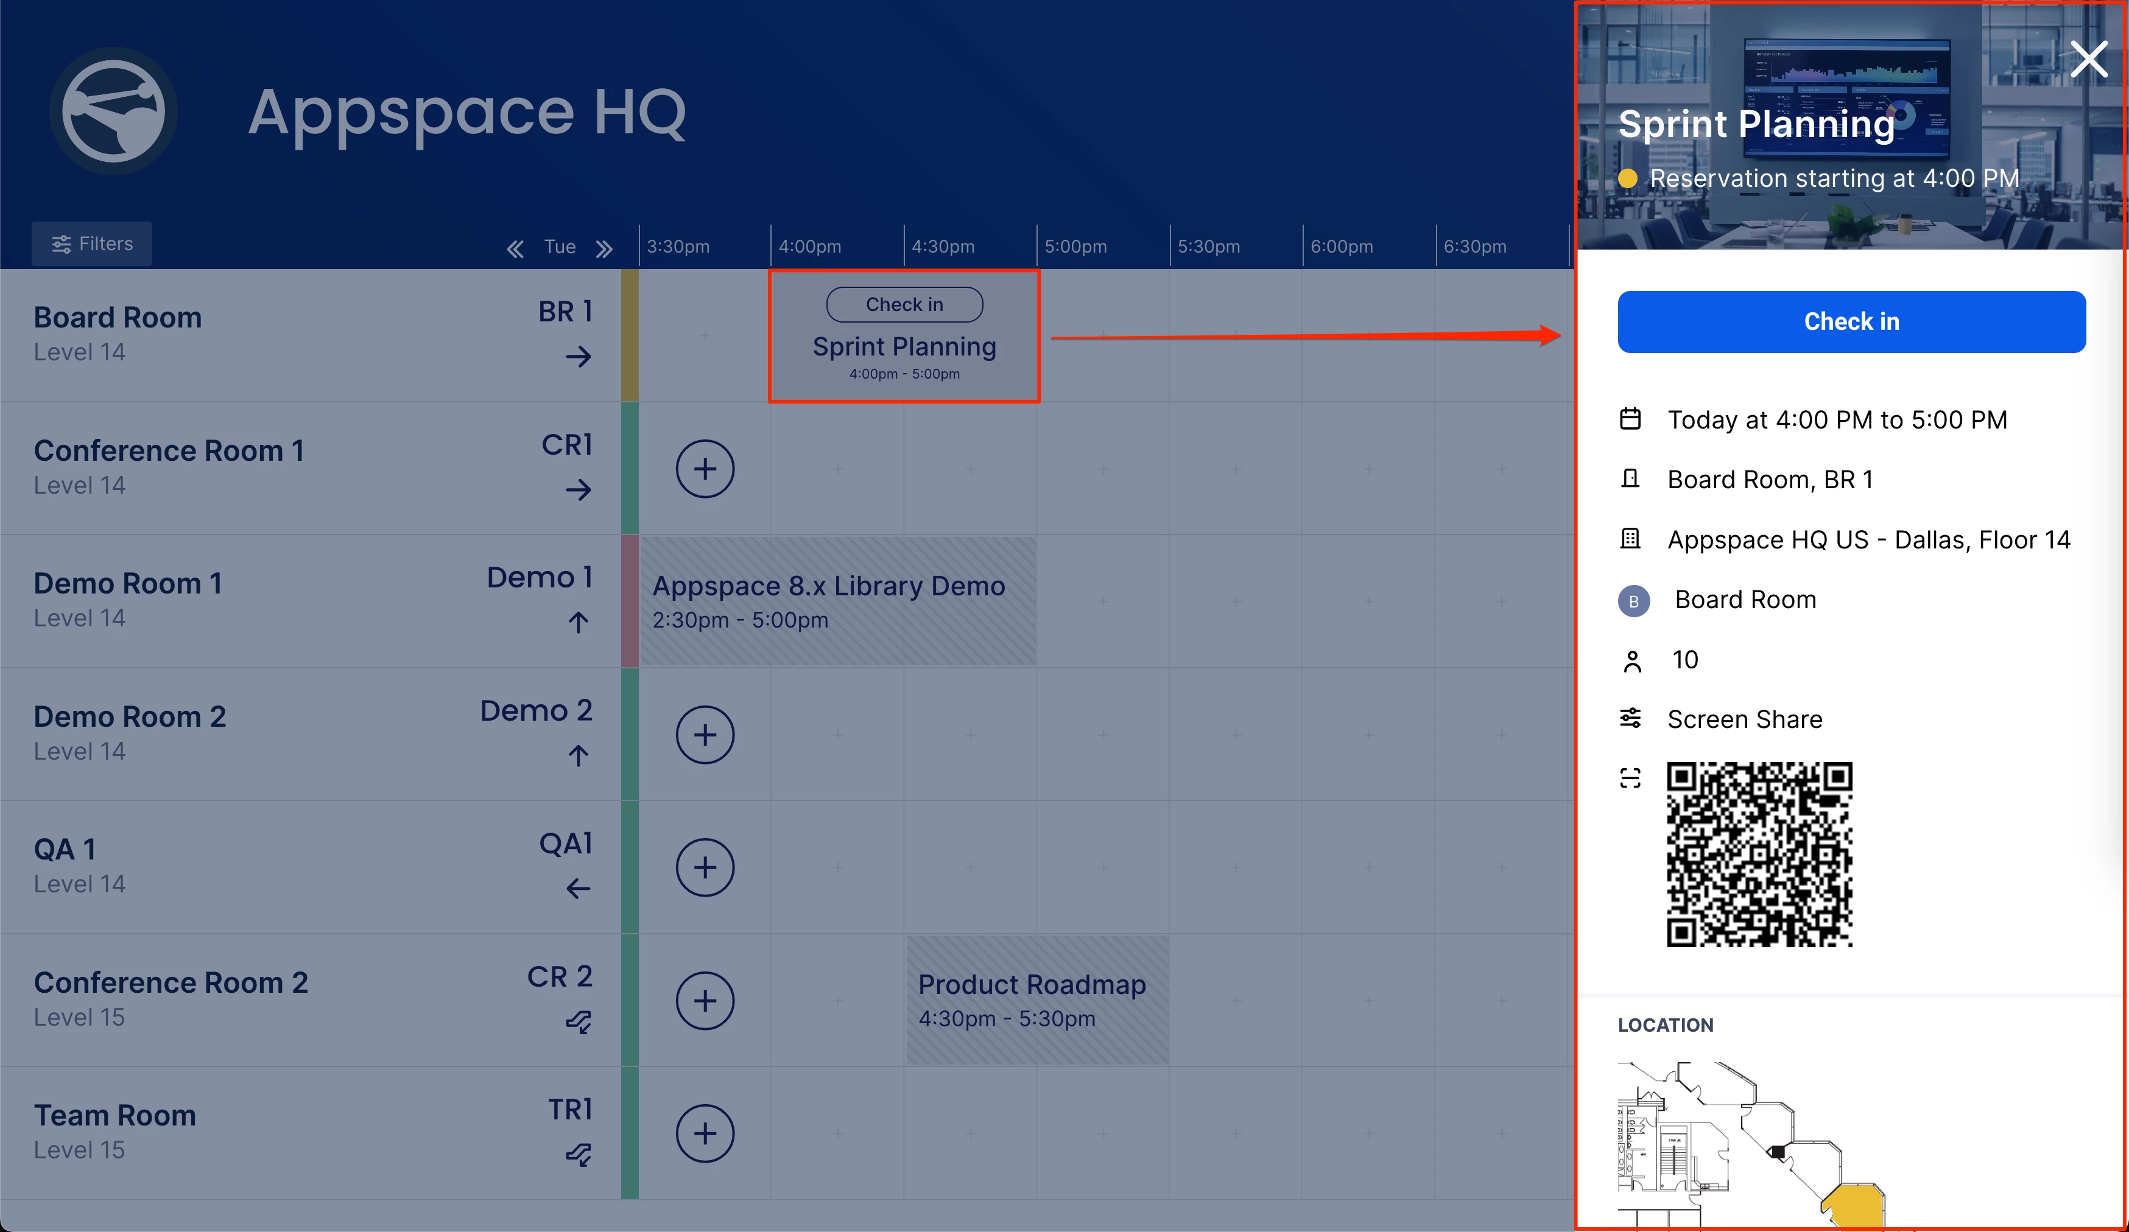Go to next day with double-right chevron

[604, 248]
